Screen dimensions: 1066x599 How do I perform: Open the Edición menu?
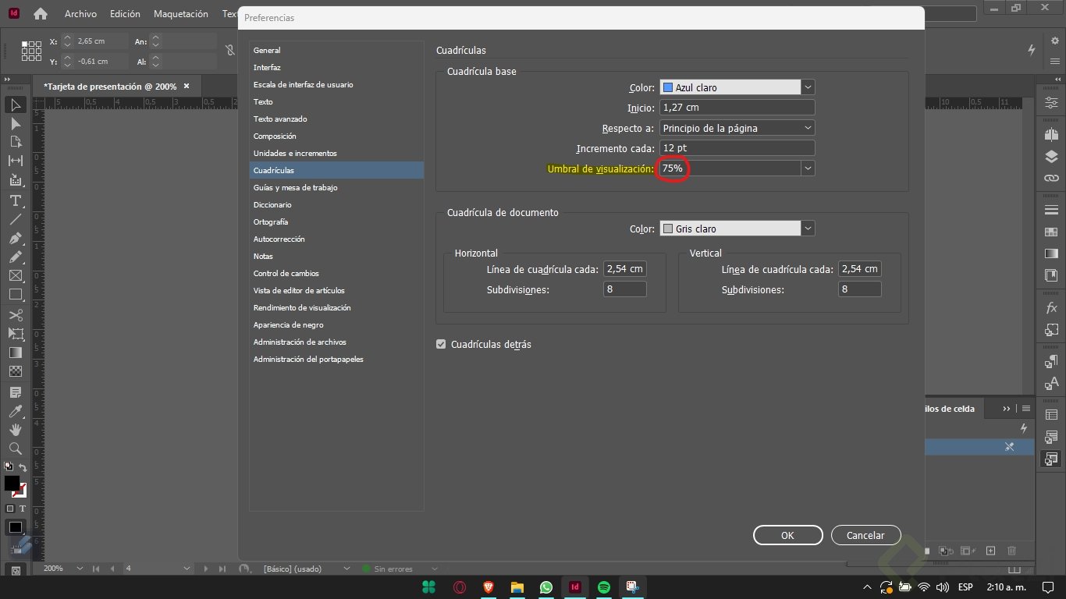125,14
